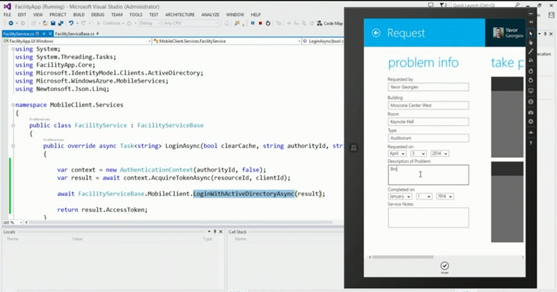The width and height of the screenshot is (557, 292).
Task: Collapse LoginAsync method code region
Action: 13,146
